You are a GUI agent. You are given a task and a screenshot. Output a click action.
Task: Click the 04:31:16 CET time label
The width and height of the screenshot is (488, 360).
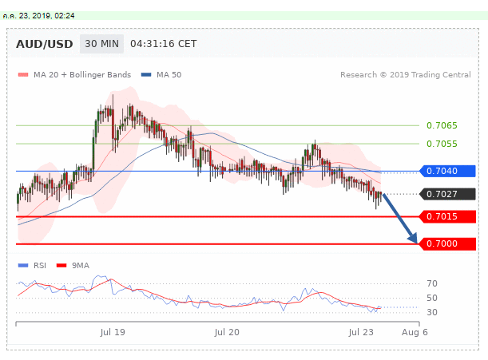[x=164, y=44]
